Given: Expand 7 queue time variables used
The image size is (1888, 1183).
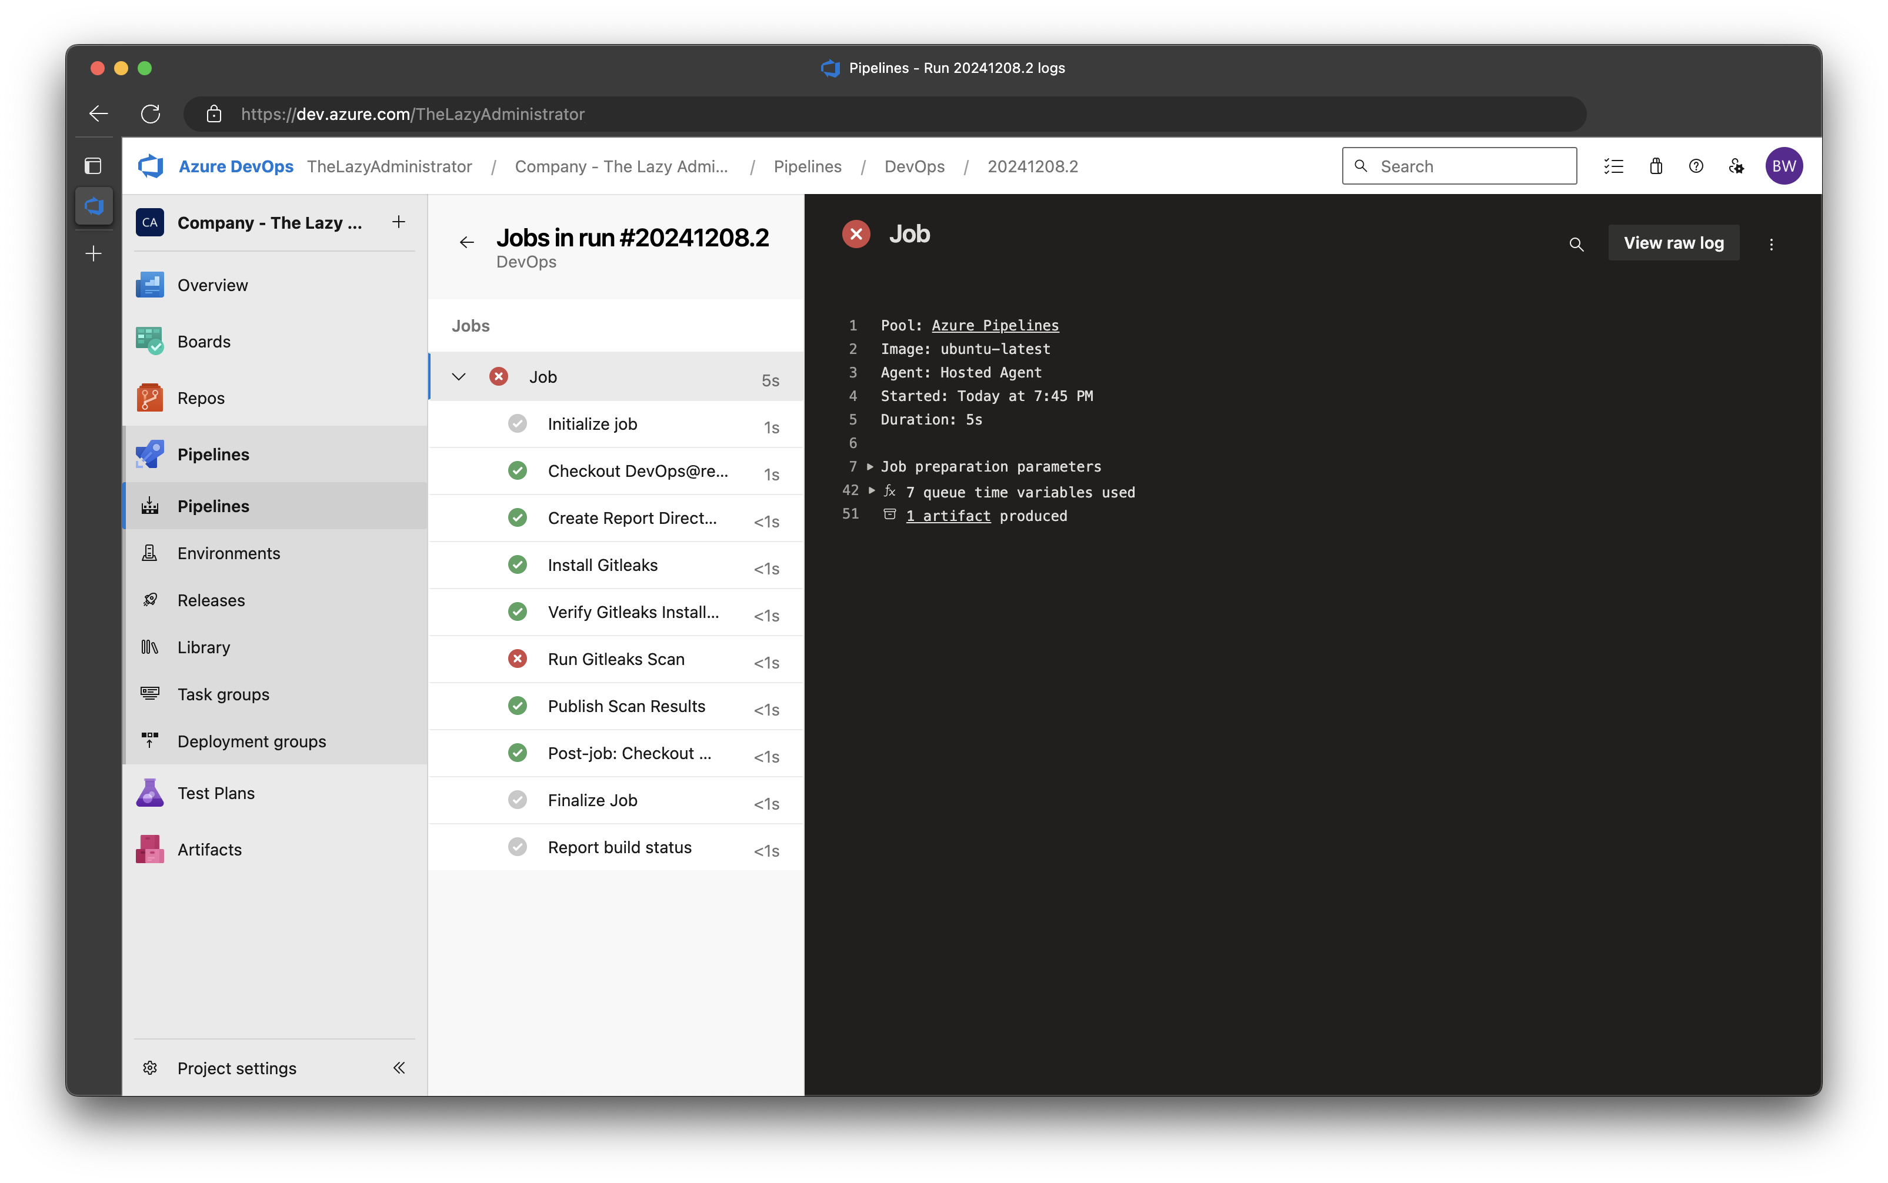Looking at the screenshot, I should 872,490.
